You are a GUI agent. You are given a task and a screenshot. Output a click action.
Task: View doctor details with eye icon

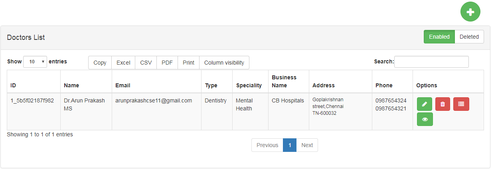(425, 119)
